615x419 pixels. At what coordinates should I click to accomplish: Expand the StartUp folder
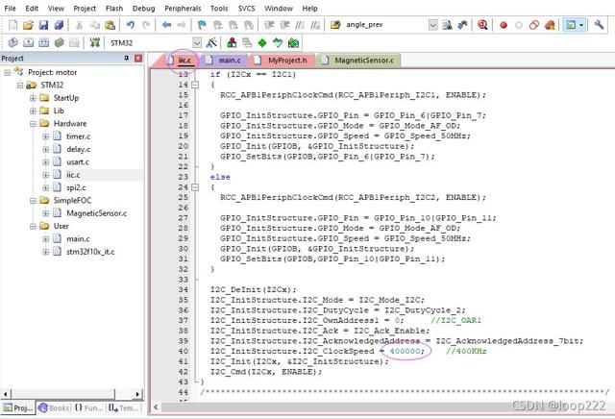point(33,98)
